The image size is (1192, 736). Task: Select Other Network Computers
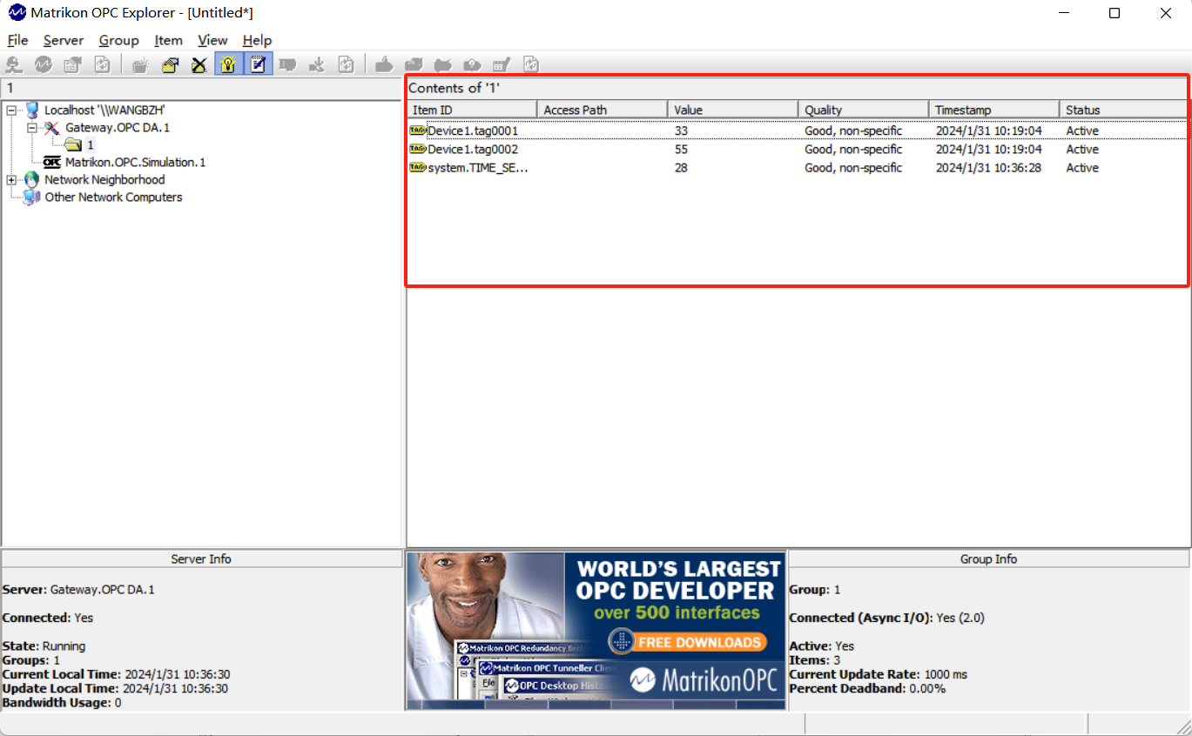113,197
